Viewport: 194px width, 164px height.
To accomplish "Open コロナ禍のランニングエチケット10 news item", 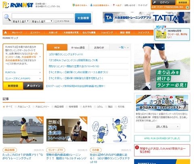I will (66, 54).
